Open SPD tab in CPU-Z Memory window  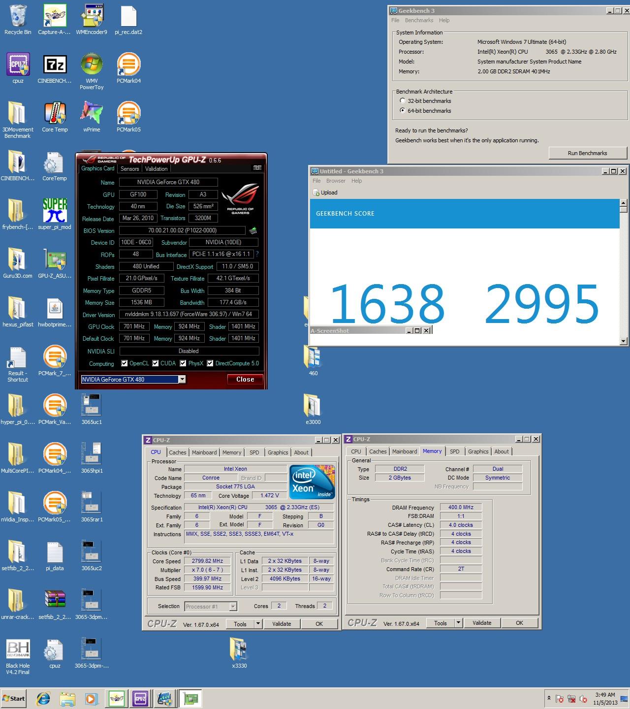point(455,451)
